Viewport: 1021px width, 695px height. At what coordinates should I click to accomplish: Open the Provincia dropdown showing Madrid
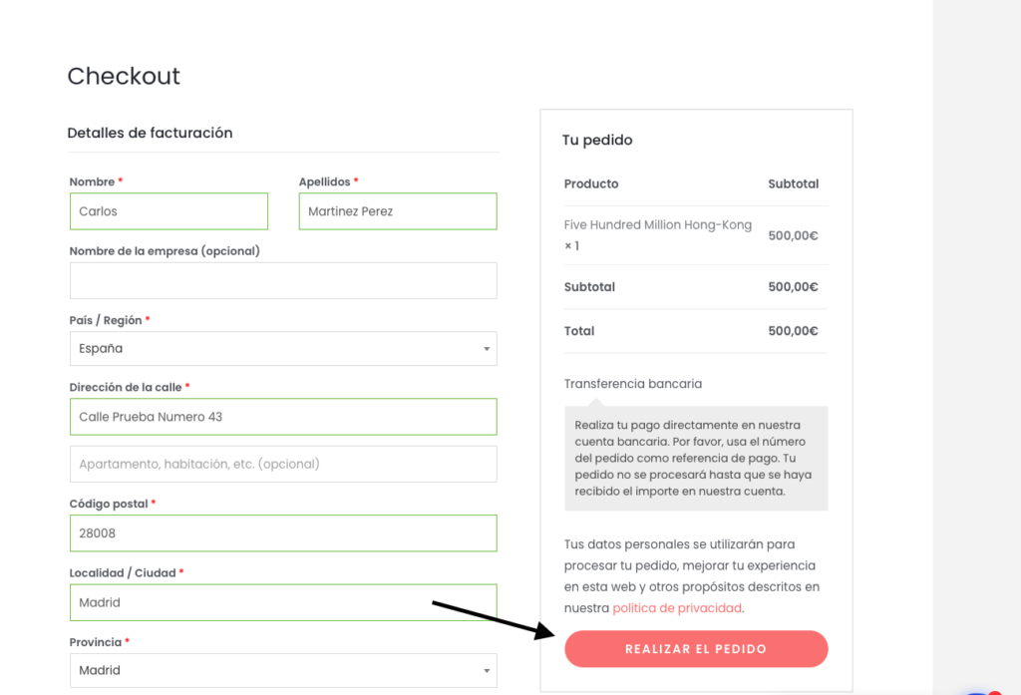click(x=283, y=670)
